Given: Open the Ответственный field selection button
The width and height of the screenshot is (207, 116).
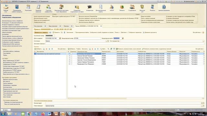Looking at the screenshot, I should coord(202,106).
